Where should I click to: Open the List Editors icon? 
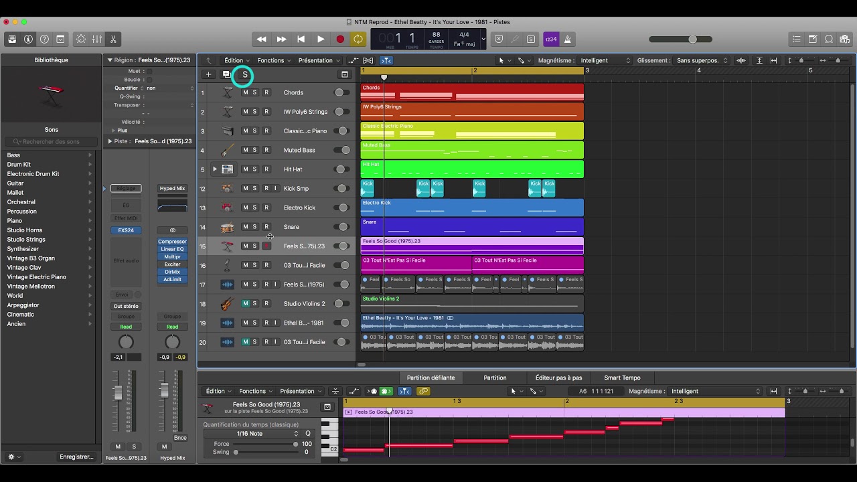pyautogui.click(x=796, y=39)
